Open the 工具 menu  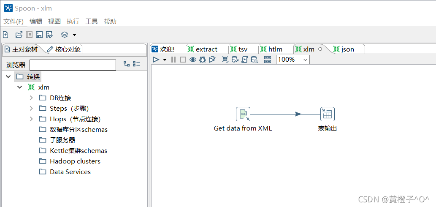click(92, 22)
